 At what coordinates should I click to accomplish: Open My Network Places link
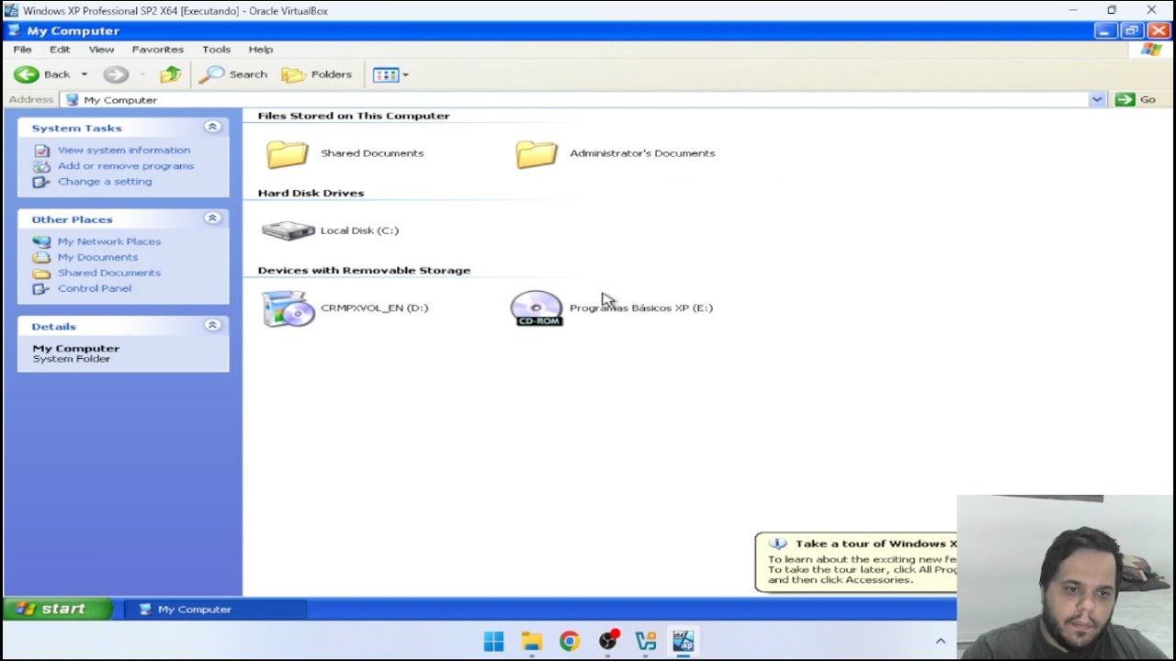point(109,241)
